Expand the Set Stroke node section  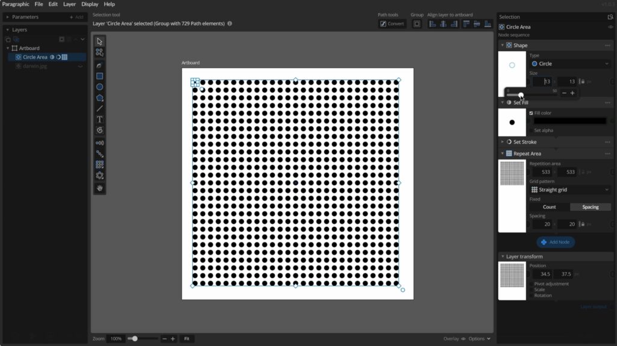point(503,142)
